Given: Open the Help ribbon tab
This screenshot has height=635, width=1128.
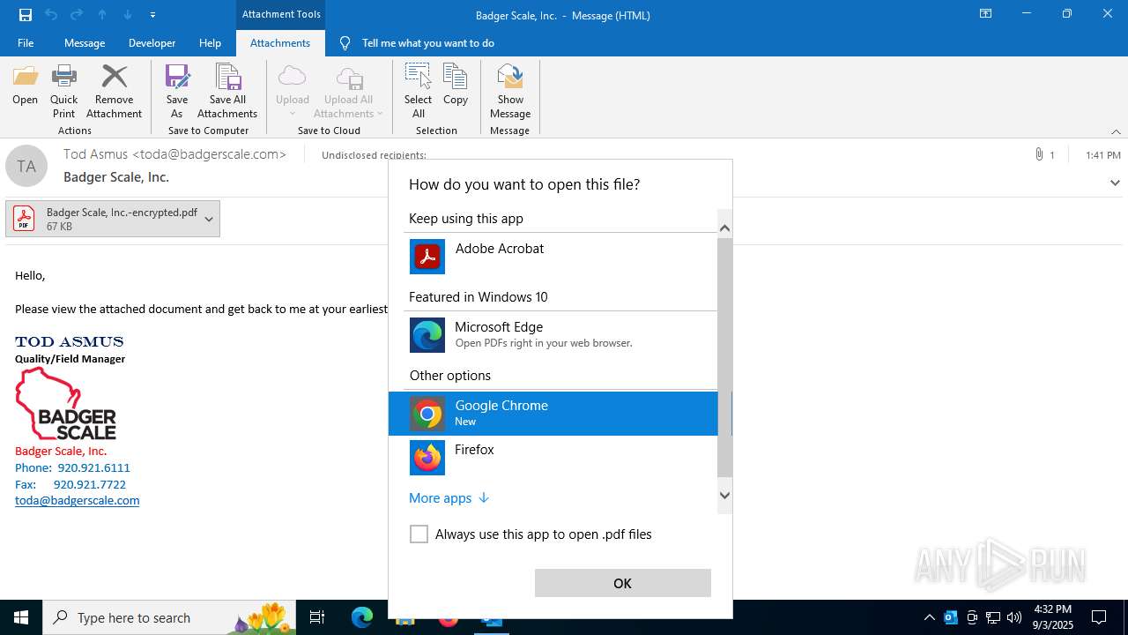Looking at the screenshot, I should (210, 43).
